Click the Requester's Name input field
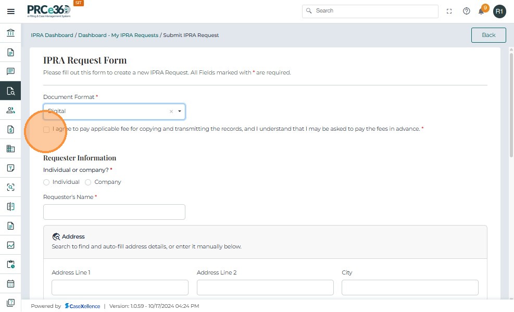Screen dimensions: 514x312 (114, 212)
